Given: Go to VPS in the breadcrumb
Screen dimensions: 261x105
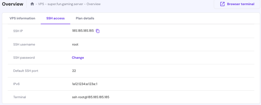Looking at the screenshot, I should tap(41, 4).
